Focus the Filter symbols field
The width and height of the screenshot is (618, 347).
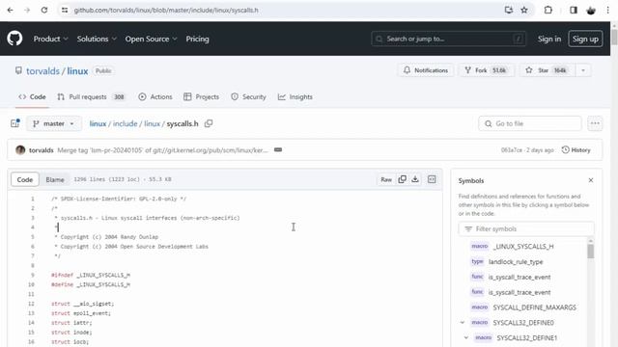coord(526,229)
